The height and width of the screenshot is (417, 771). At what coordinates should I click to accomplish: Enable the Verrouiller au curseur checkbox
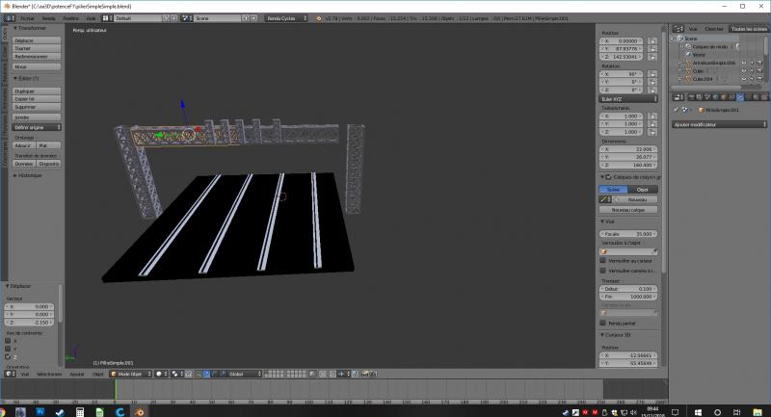pyautogui.click(x=603, y=259)
